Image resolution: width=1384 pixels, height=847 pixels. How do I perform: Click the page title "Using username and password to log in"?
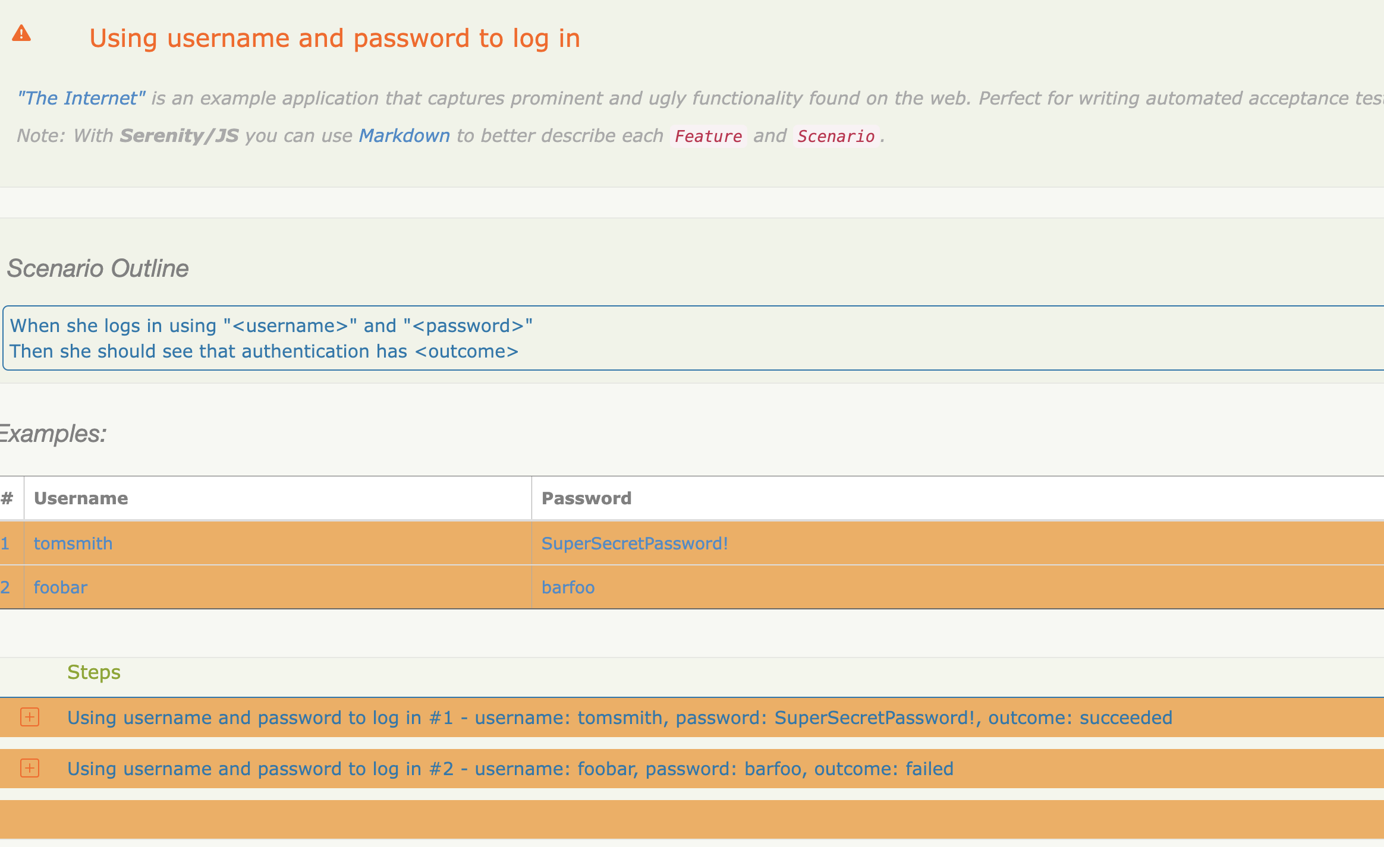point(335,37)
